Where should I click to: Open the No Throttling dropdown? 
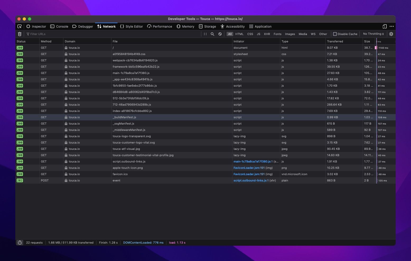pyautogui.click(x=373, y=34)
